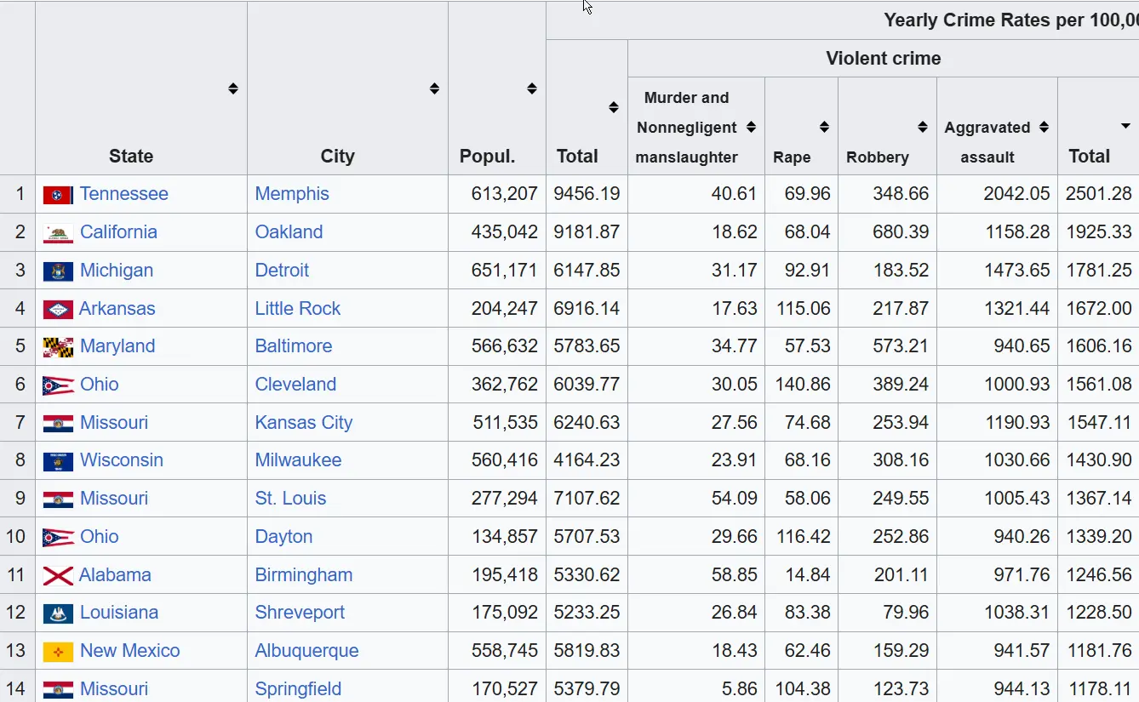Sort by Robbery column header
This screenshot has height=702, width=1139.
922,127
